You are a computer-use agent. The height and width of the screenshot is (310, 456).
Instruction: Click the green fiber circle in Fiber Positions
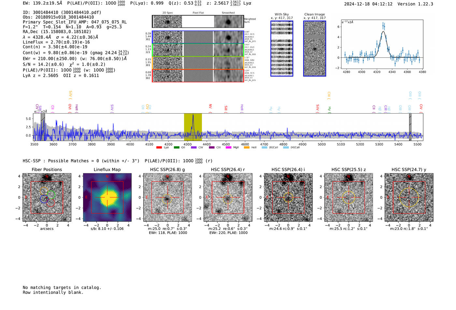click(x=51, y=195)
